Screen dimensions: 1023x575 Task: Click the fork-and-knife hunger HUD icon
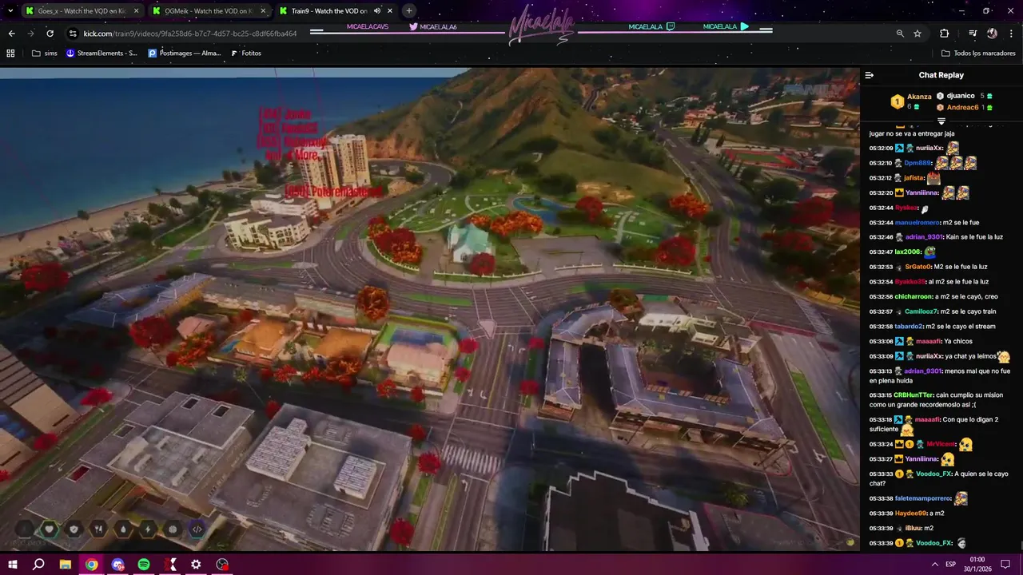pos(98,529)
